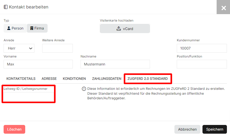The width and height of the screenshot is (230, 137).
Task: Click the Kundennummer field containing 10007
Action: (x=202, y=48)
